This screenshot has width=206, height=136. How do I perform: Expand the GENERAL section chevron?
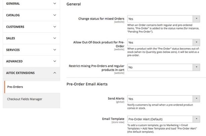55,4
